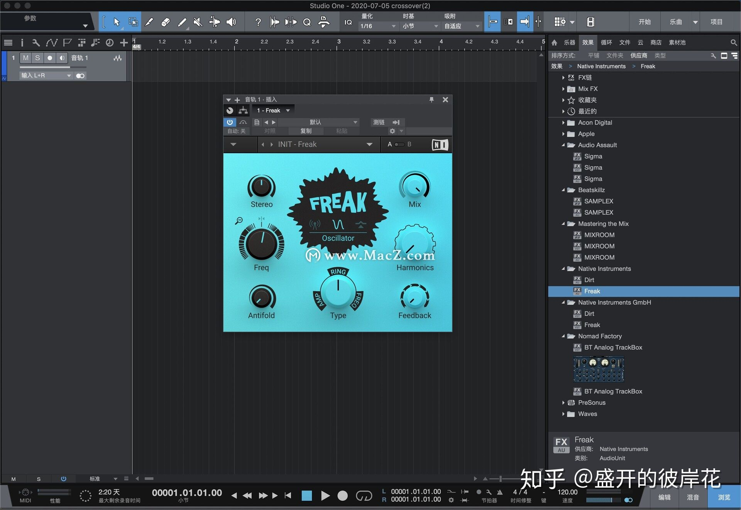Switch to the 乐器 browser tab

[569, 42]
